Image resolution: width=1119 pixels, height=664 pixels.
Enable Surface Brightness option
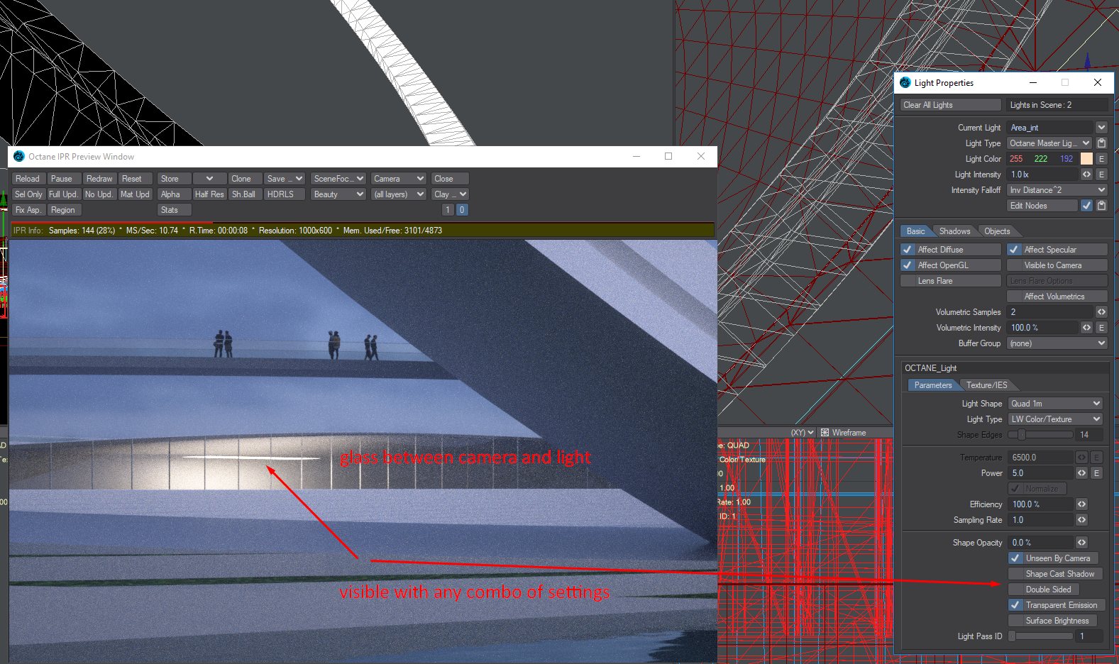[1053, 621]
